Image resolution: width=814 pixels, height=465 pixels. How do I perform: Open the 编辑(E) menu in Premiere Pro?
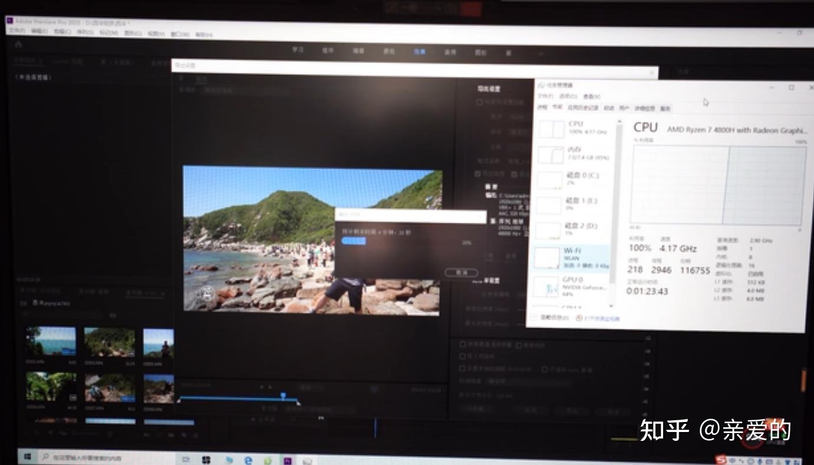[x=39, y=31]
